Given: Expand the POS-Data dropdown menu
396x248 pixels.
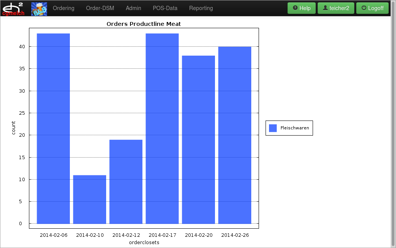Looking at the screenshot, I should pyautogui.click(x=165, y=8).
